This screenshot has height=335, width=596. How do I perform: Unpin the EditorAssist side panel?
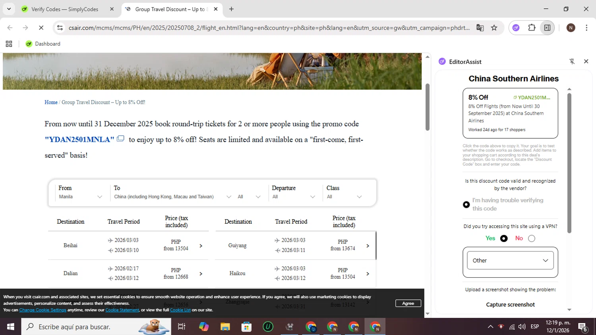[572, 61]
